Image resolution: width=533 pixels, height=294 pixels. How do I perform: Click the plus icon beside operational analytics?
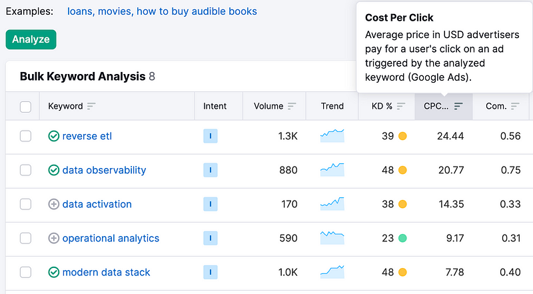pos(54,238)
